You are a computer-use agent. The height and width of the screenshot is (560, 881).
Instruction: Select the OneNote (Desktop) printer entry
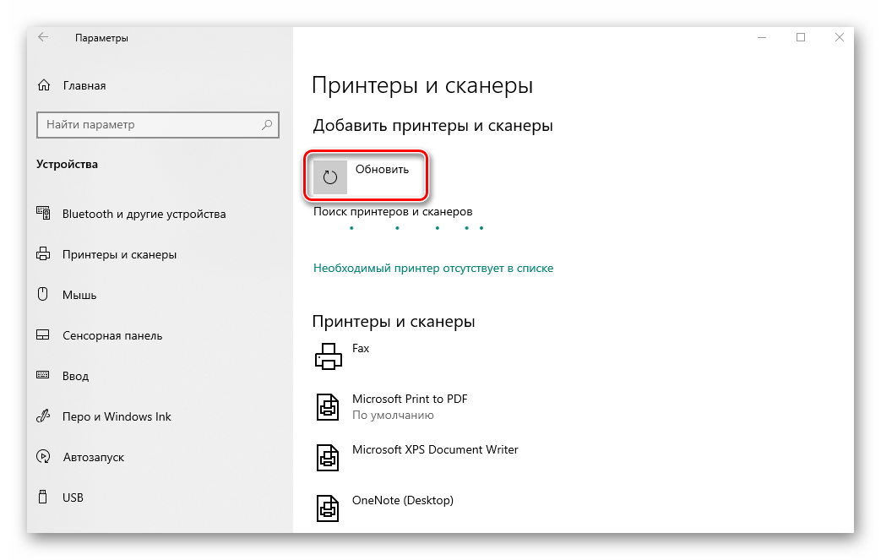point(403,500)
